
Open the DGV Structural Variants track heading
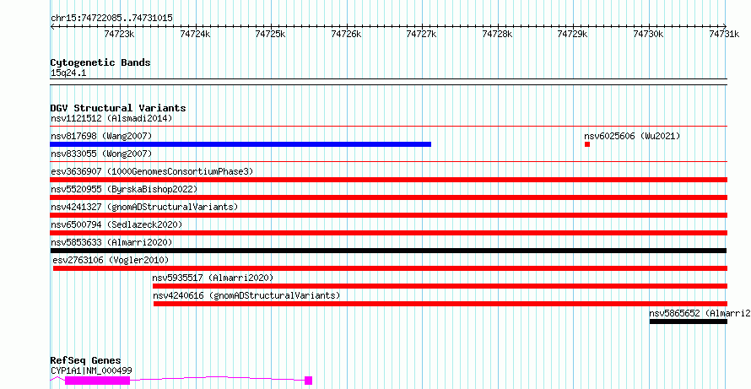click(118, 108)
